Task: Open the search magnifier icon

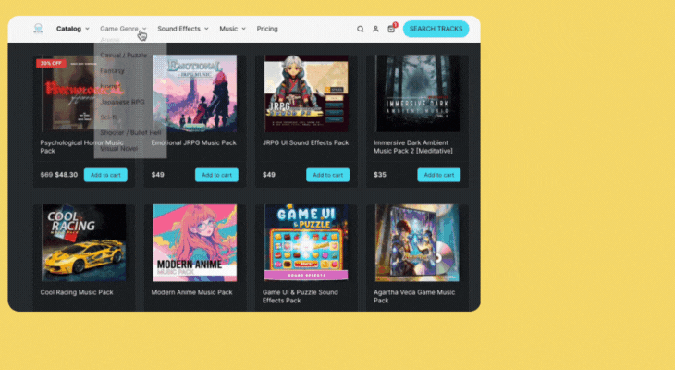Action: click(360, 29)
